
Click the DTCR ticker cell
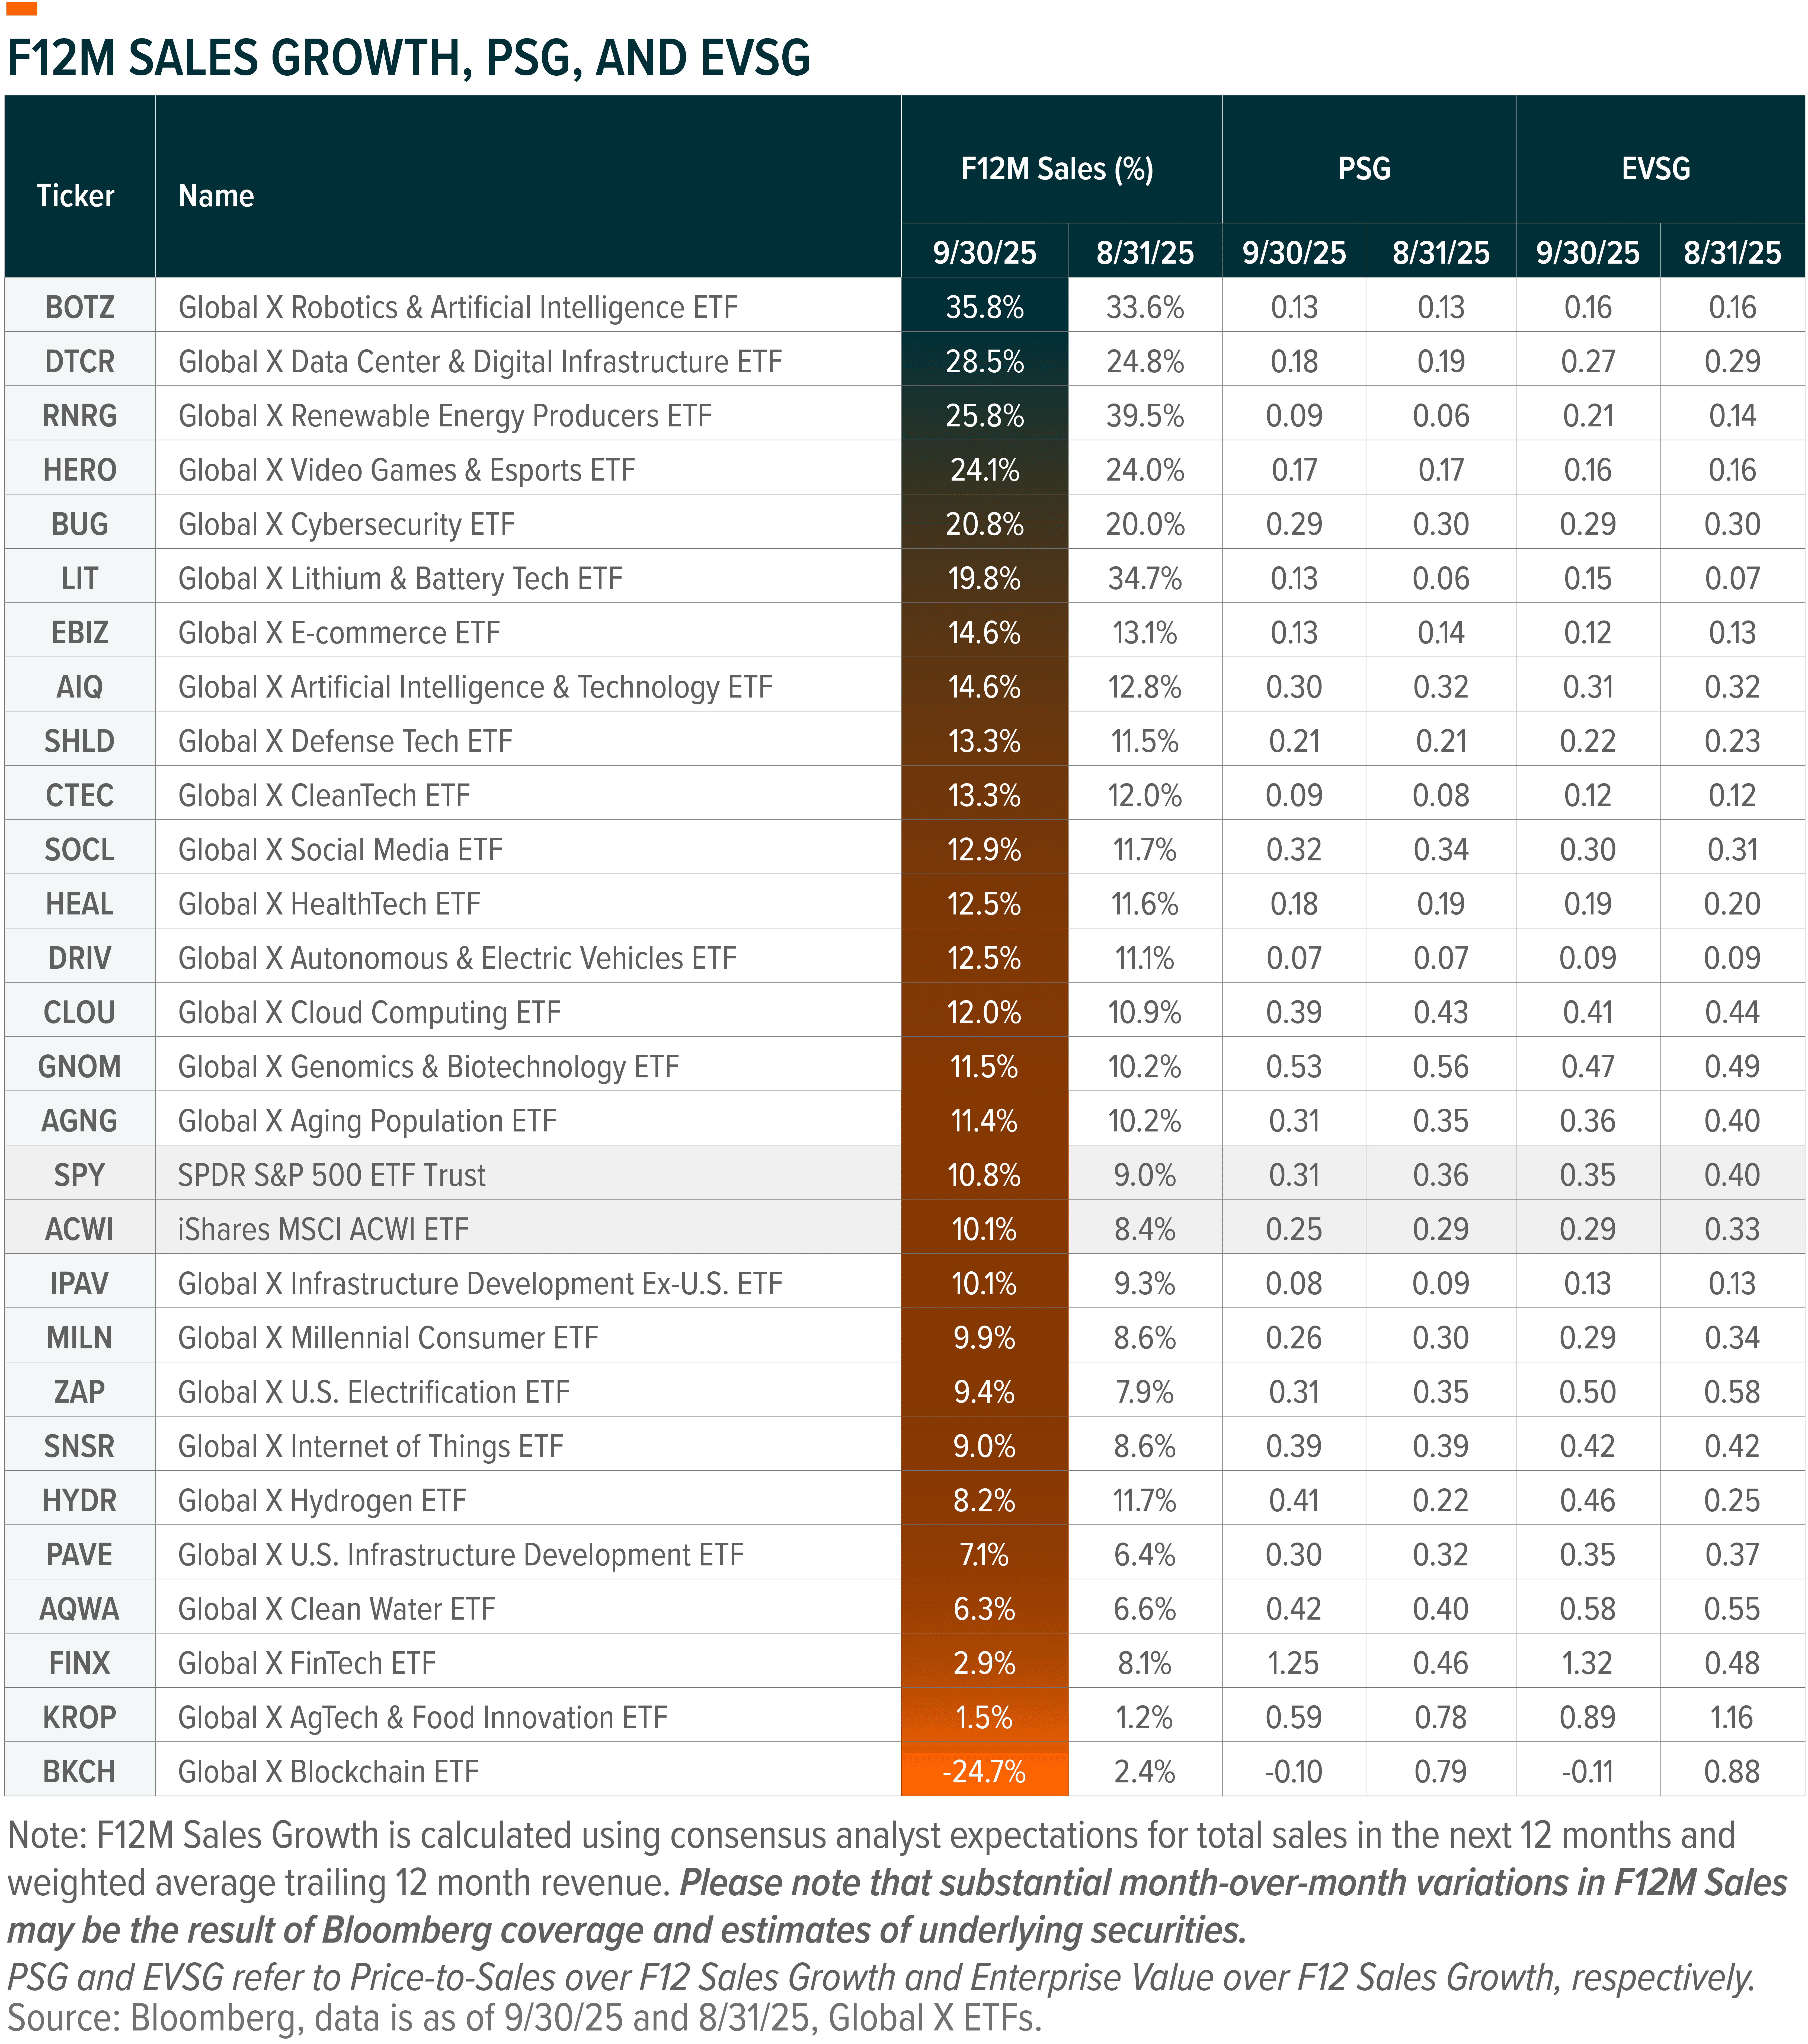click(x=79, y=361)
